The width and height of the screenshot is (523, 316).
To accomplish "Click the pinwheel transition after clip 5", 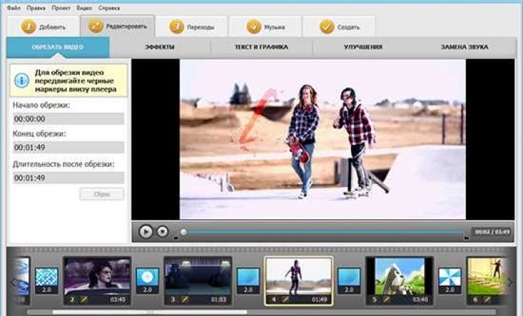I will 449,281.
